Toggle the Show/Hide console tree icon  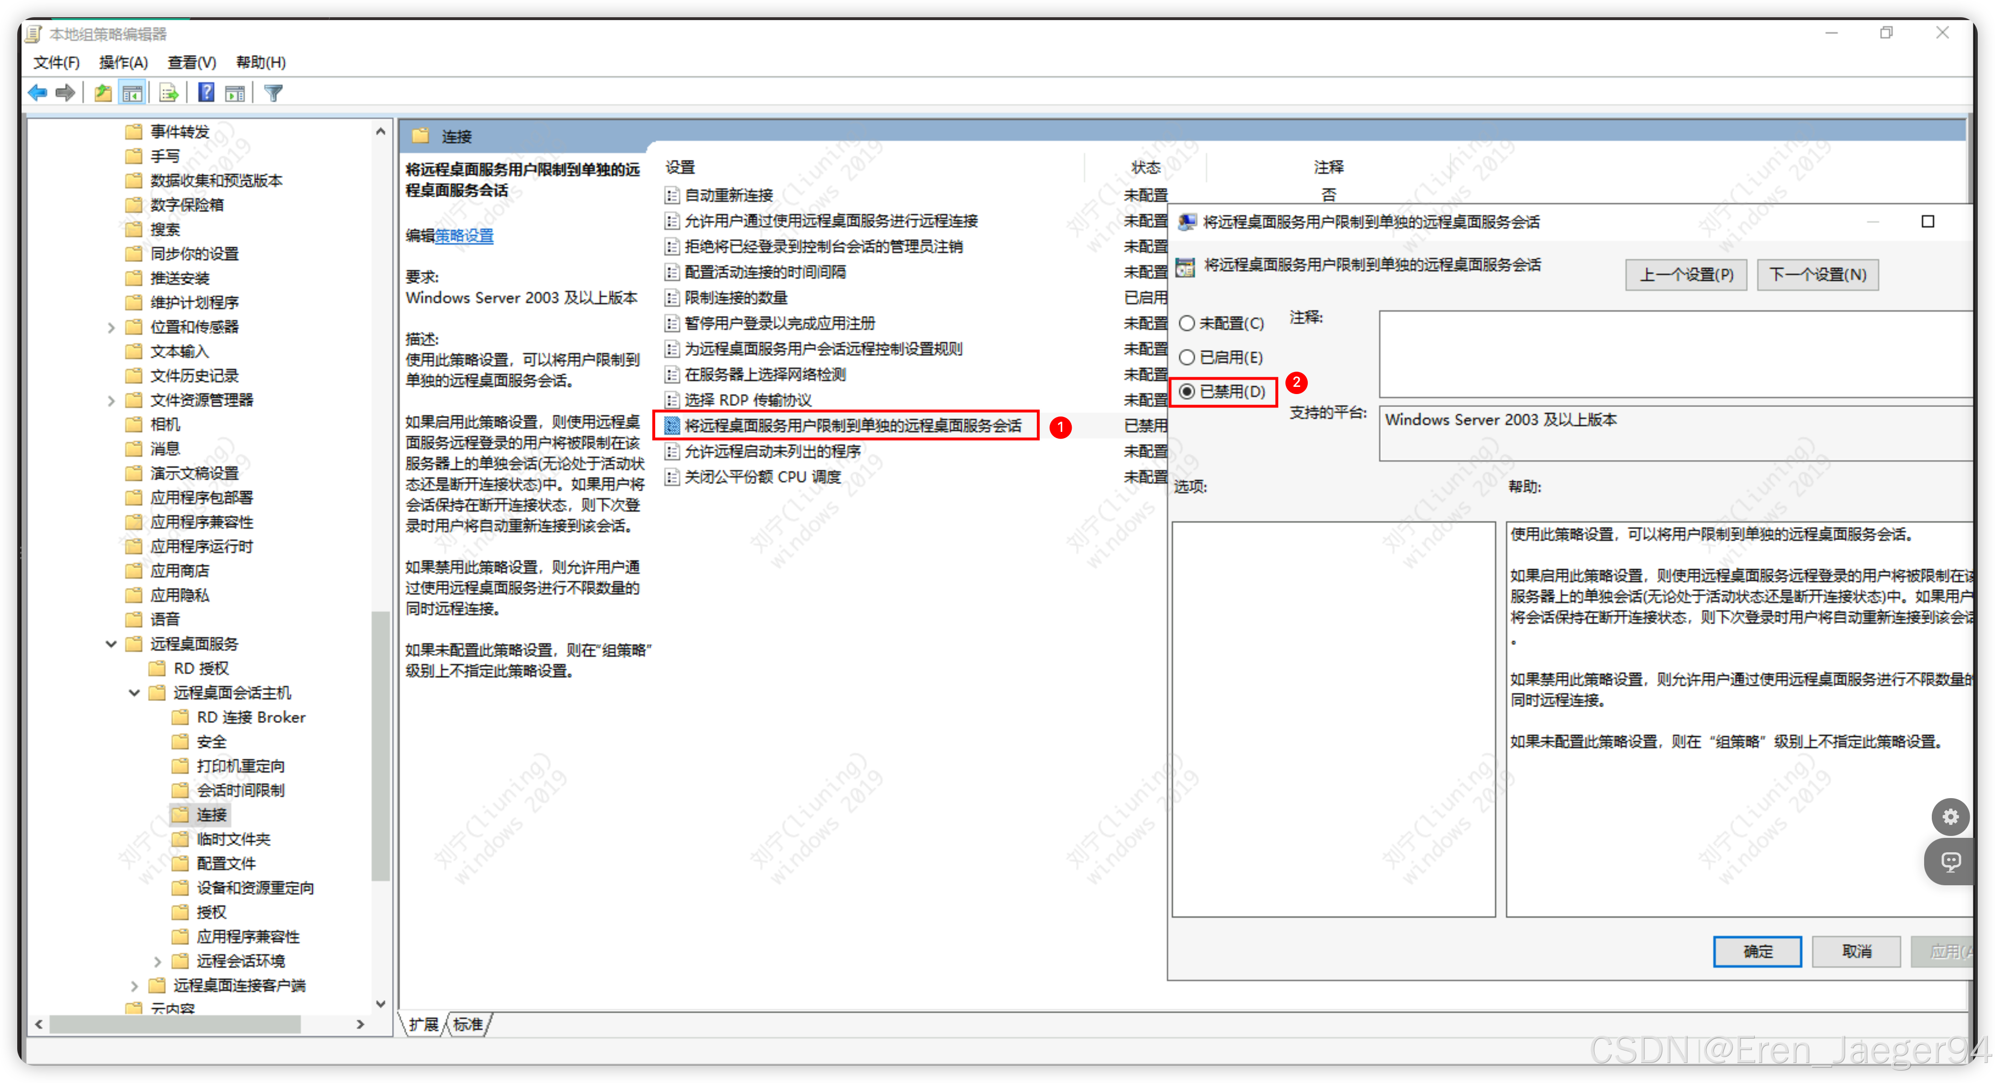(x=133, y=93)
